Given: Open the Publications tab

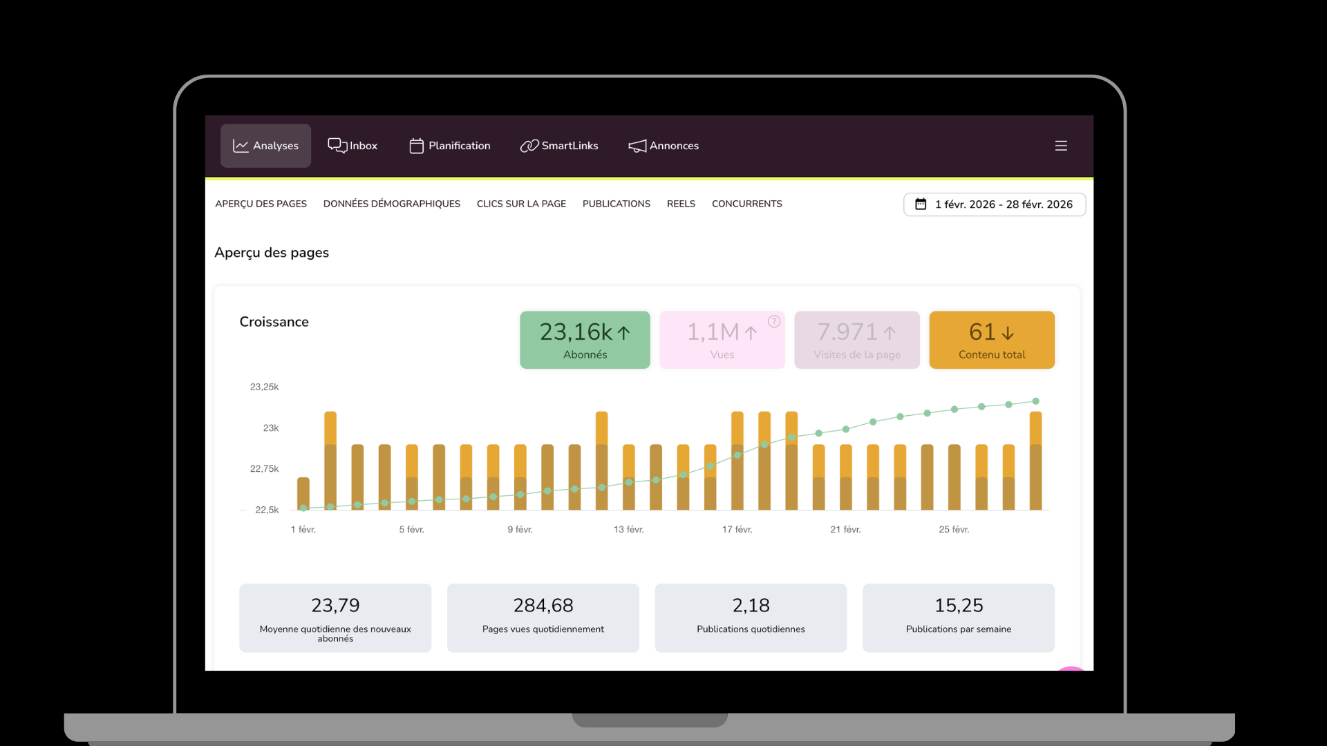Looking at the screenshot, I should coord(616,204).
